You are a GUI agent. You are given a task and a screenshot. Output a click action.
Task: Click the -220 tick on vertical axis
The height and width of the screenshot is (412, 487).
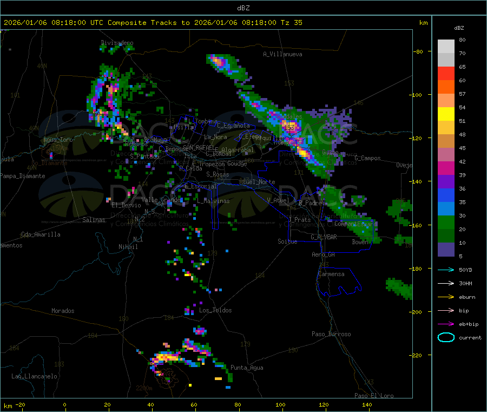pos(417,355)
